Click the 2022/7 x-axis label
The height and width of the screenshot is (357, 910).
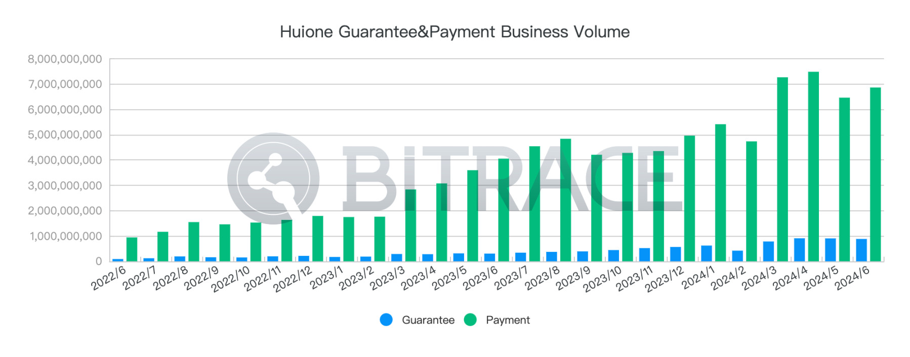tap(139, 278)
